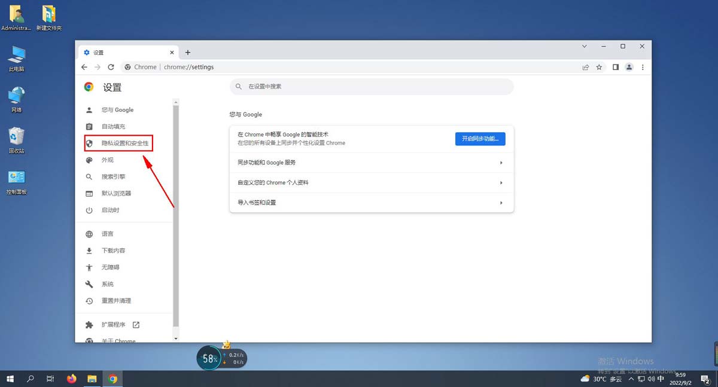Open 扩展程序 extensions page

tap(113, 325)
